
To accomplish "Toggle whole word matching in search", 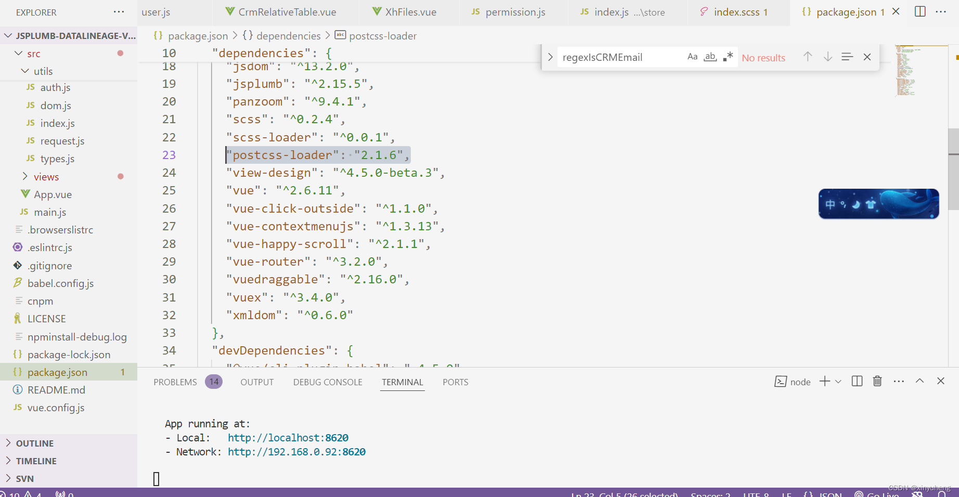I will [710, 56].
